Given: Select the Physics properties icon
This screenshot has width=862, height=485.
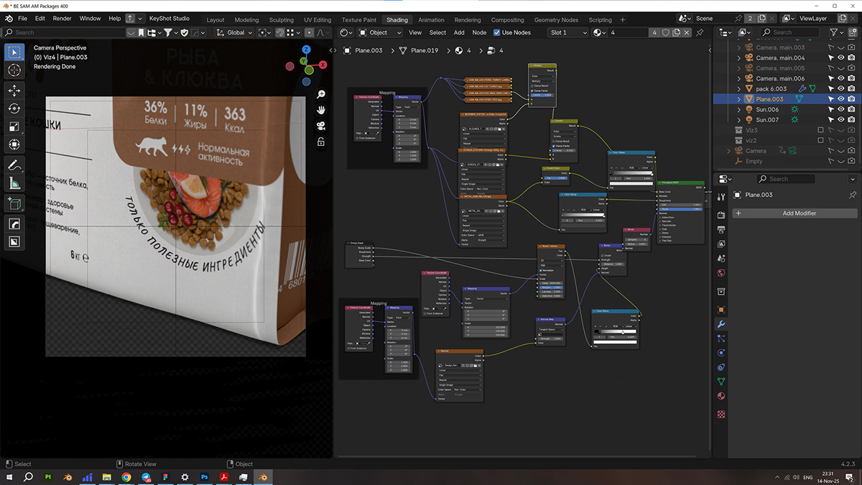Looking at the screenshot, I should [720, 353].
